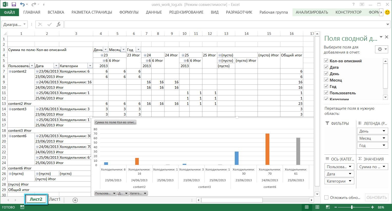Switch to Normal view in status bar
Viewport: 392px width, 211px height.
pyautogui.click(x=307, y=207)
